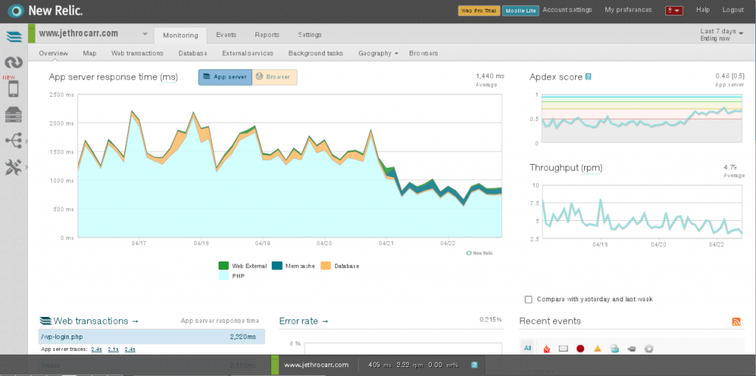This screenshot has width=756, height=376.
Task: Open the Browsers subtab
Action: 423,54
